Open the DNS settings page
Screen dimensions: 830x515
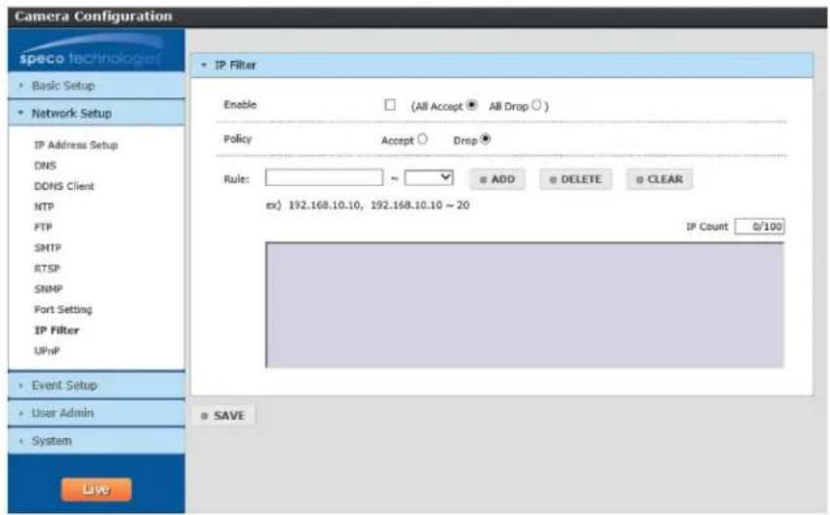coord(45,166)
